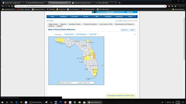
Task: Open Task View on the taskbar
Action: [12, 102]
